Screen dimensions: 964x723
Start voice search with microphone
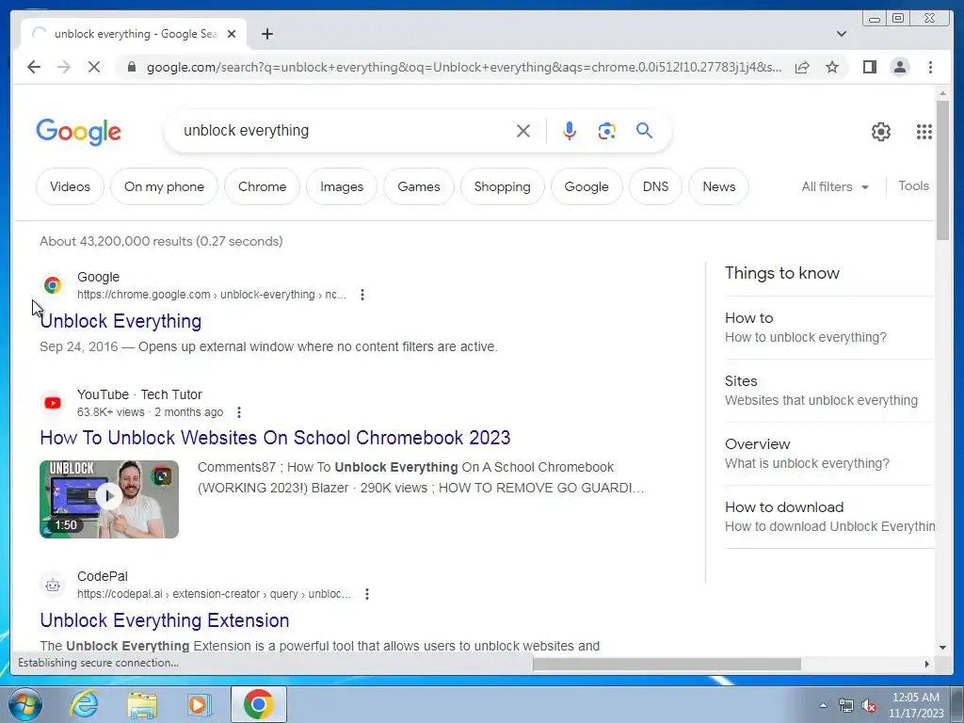pyautogui.click(x=570, y=130)
